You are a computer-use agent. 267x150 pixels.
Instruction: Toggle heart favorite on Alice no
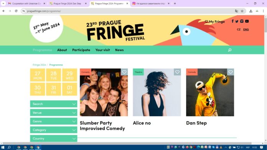click(178, 72)
